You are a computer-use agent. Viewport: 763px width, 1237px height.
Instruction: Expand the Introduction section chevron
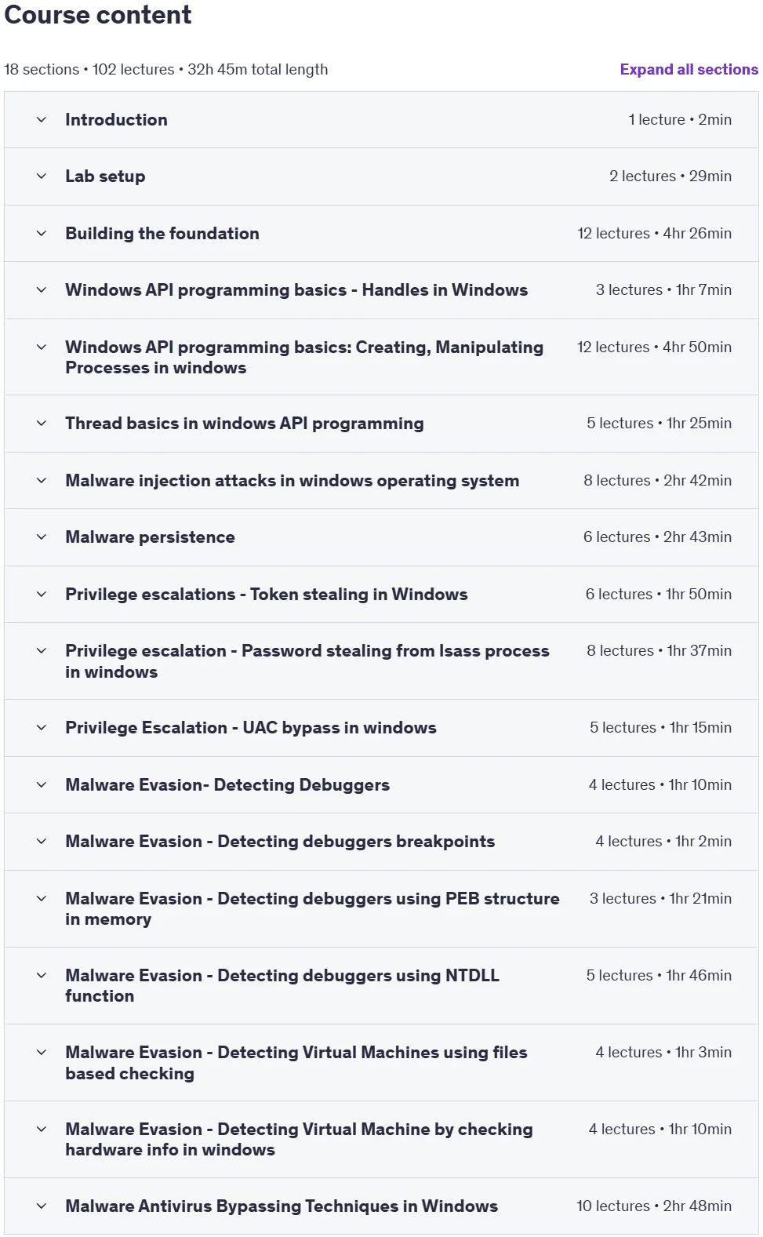pos(42,120)
